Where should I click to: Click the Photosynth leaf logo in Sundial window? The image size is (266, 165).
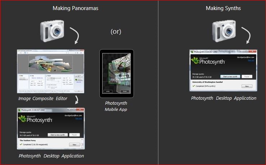(x=195, y=60)
